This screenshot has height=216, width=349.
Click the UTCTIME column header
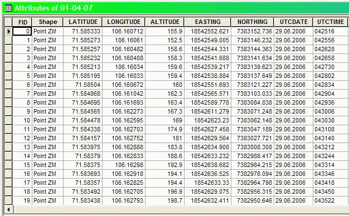tap(330, 22)
